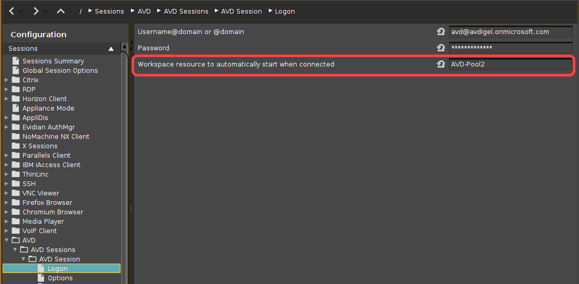Reset the Workspace resource field to default
Viewport: 579px width, 284px height.
click(441, 64)
